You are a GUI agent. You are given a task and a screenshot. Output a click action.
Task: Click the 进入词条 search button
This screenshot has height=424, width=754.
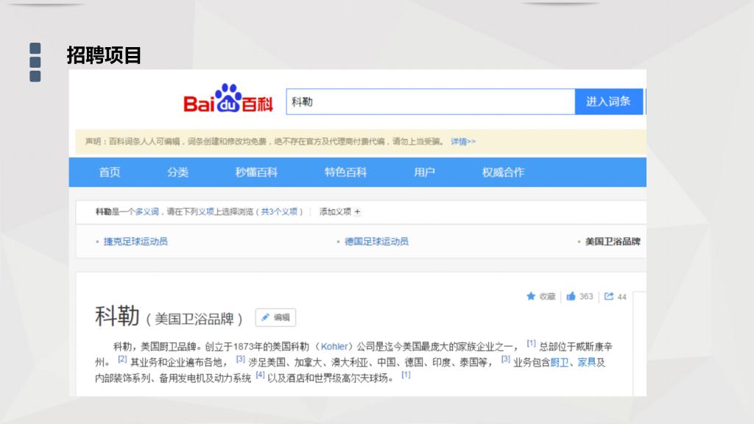[x=608, y=102]
